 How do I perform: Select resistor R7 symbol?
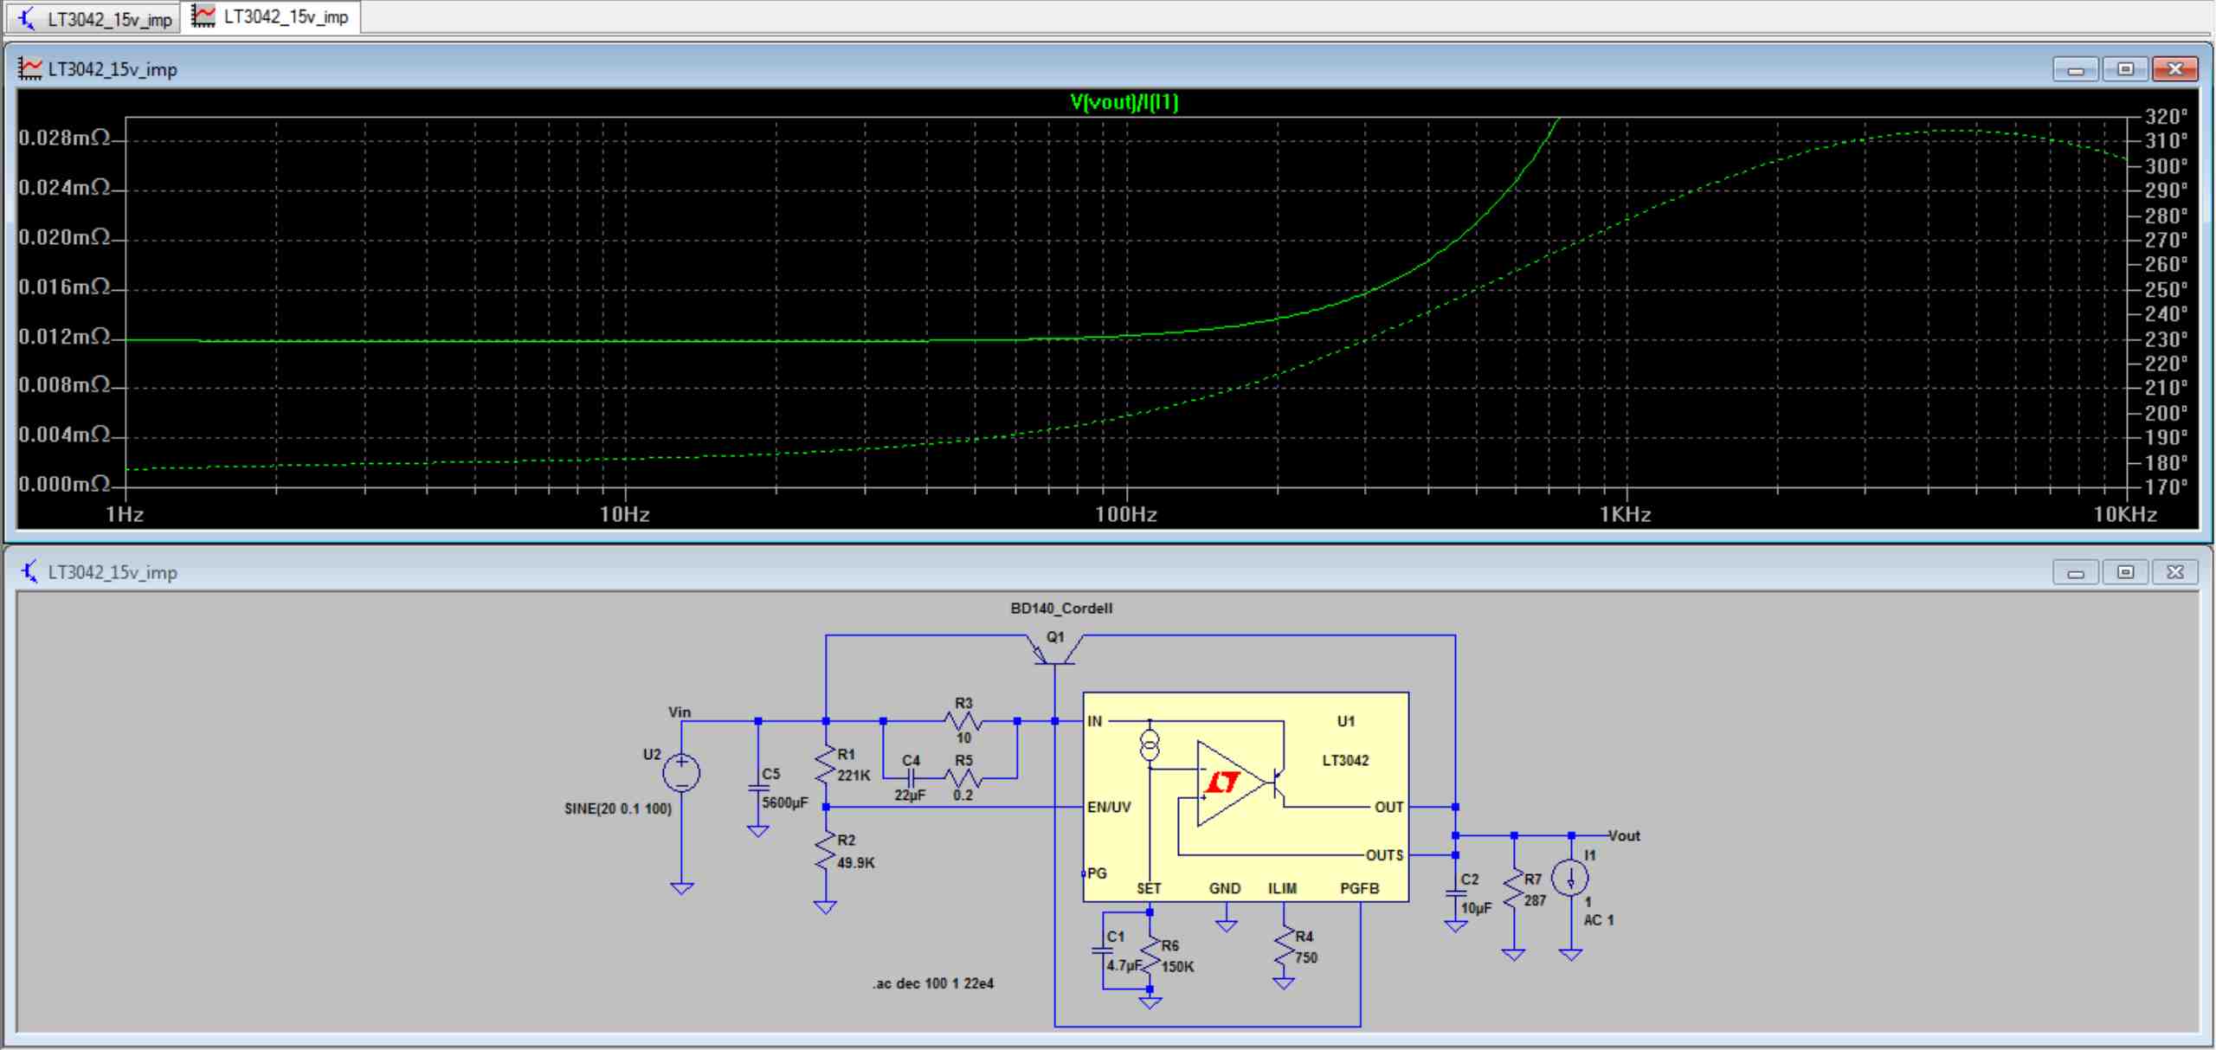tap(1513, 889)
